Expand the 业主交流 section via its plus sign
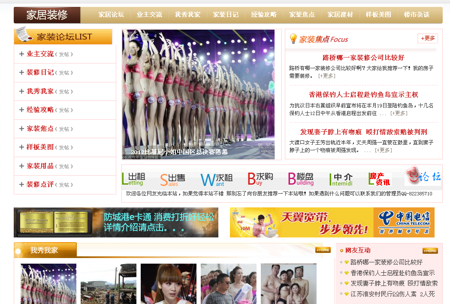Image resolution: width=450 pixels, height=304 pixels. click(21, 53)
